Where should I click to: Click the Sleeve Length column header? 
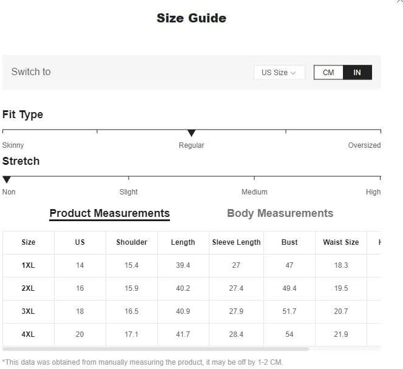click(x=236, y=242)
